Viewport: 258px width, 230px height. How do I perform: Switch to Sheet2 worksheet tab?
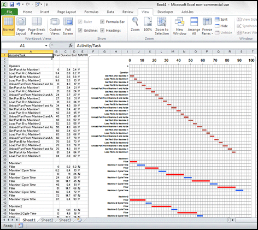(47, 220)
